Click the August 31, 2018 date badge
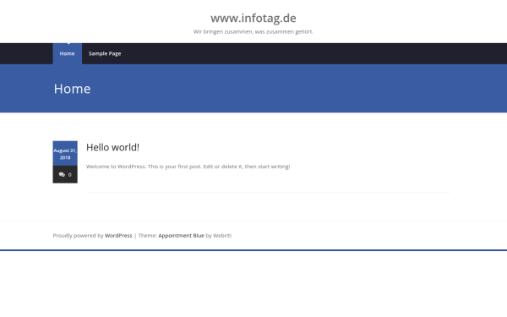The image size is (507, 317). pyautogui.click(x=65, y=154)
